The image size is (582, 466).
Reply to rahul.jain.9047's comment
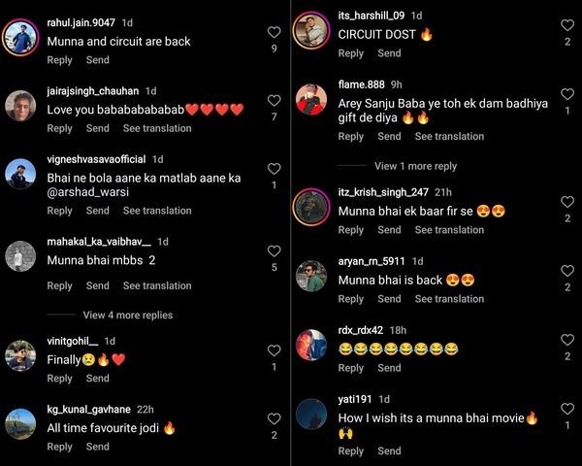tap(59, 60)
